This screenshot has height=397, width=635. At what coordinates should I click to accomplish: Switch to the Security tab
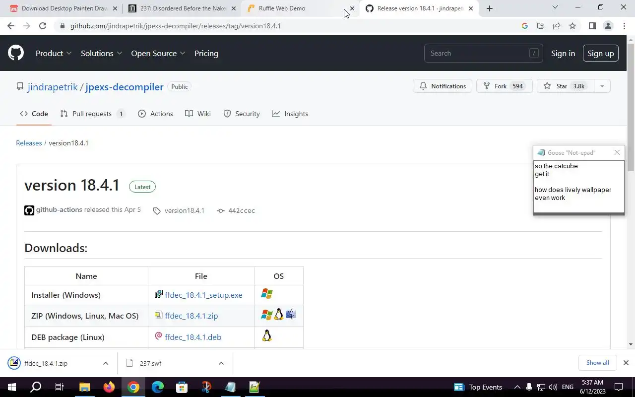[x=242, y=114]
